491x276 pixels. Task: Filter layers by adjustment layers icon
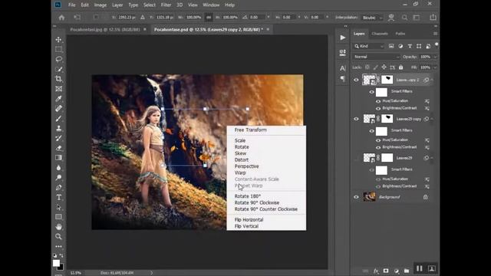pyautogui.click(x=400, y=46)
